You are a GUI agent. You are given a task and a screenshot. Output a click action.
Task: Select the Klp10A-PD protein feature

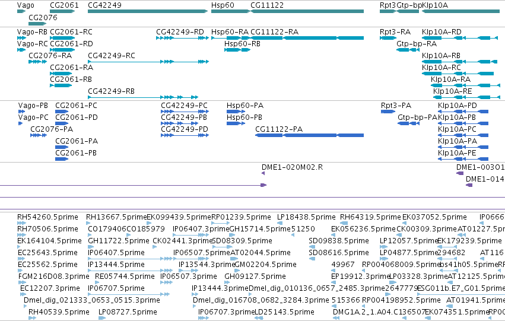pos(463,112)
